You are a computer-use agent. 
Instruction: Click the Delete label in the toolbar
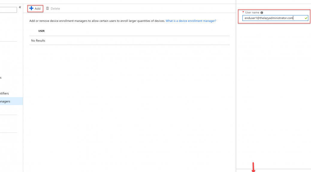coord(55,8)
